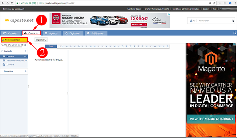Filter contacts by Tout
The width and height of the screenshot is (237, 138).
(51, 46)
